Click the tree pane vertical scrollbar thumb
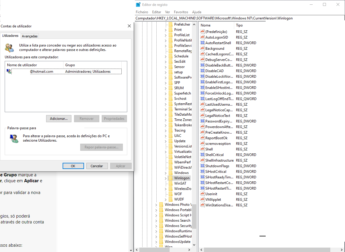The width and height of the screenshot is (345, 252). click(194, 216)
